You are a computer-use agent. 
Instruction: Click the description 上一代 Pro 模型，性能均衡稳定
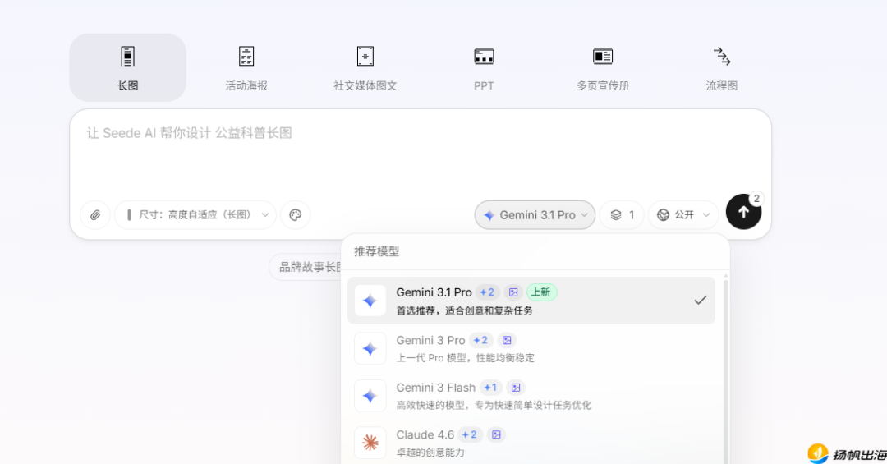[465, 357]
